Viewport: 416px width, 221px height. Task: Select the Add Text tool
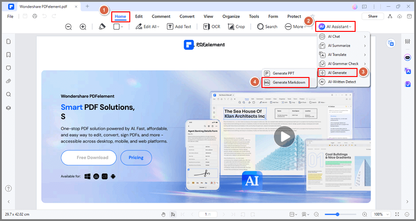(x=179, y=27)
